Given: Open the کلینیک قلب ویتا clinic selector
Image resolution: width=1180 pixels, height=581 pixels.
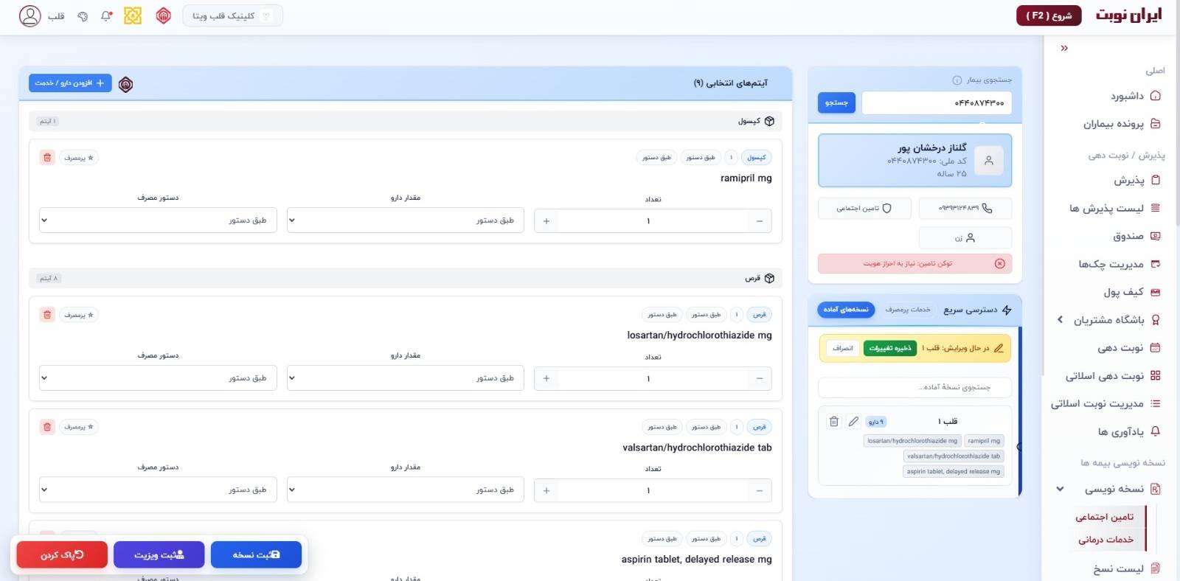Looking at the screenshot, I should pos(232,15).
